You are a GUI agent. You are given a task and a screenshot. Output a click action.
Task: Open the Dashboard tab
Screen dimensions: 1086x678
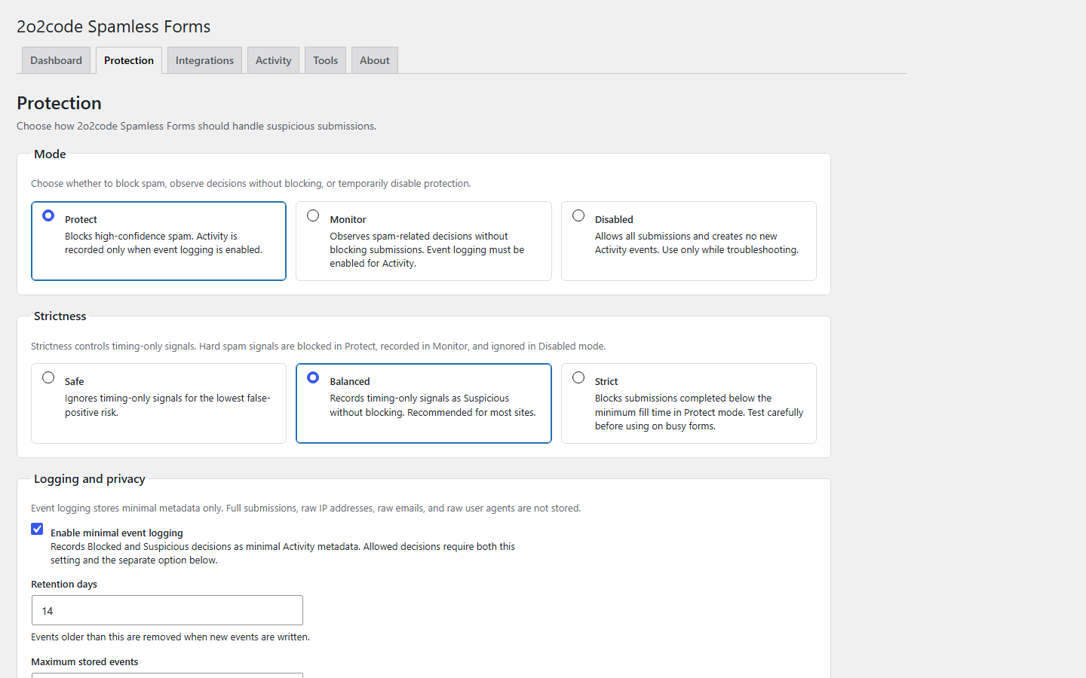[57, 60]
